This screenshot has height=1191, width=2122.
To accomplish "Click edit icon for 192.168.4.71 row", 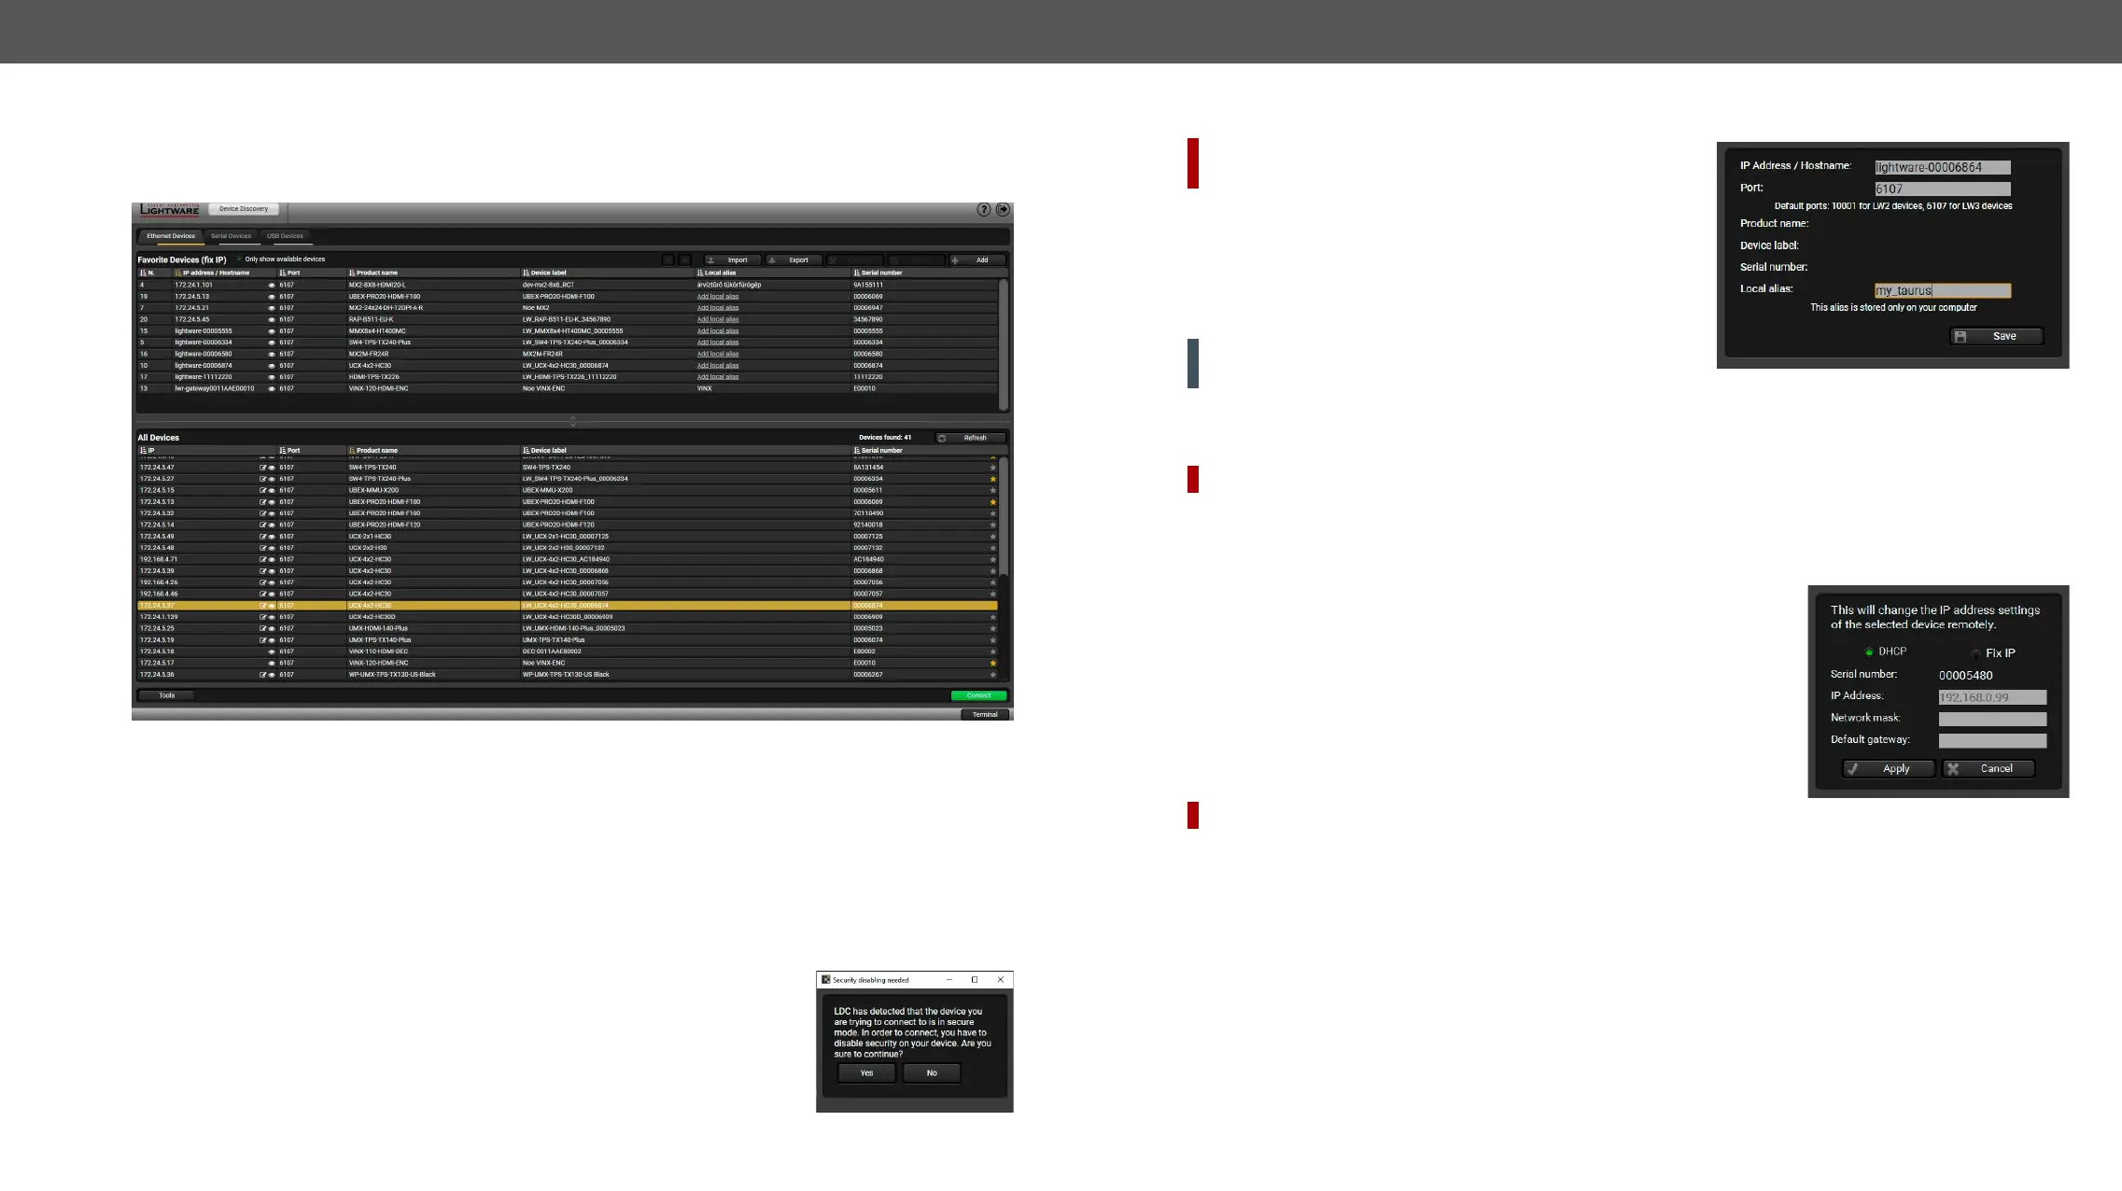I will coord(263,560).
